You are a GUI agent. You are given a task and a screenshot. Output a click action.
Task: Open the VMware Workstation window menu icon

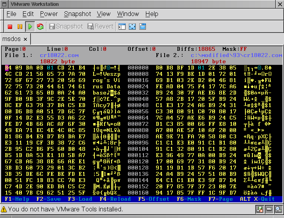coord(4,4)
